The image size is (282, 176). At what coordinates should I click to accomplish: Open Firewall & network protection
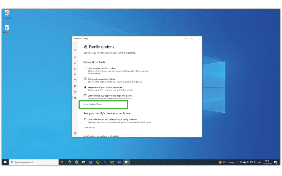75,74
